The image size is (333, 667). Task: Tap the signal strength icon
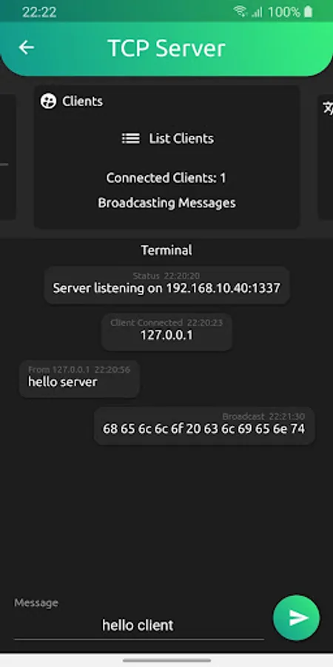tap(257, 13)
